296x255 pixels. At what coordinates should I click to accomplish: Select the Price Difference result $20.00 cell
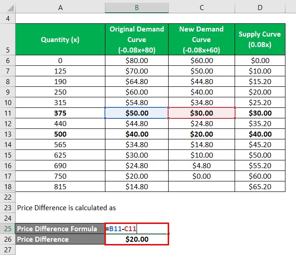137,239
